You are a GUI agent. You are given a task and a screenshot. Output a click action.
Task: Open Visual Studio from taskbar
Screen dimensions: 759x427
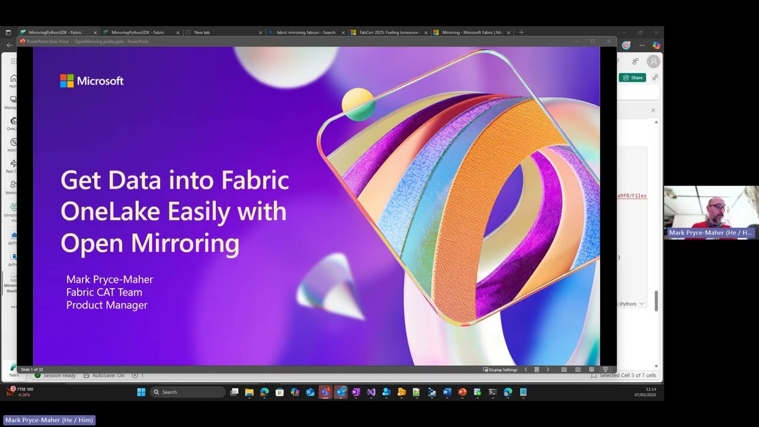click(x=371, y=392)
